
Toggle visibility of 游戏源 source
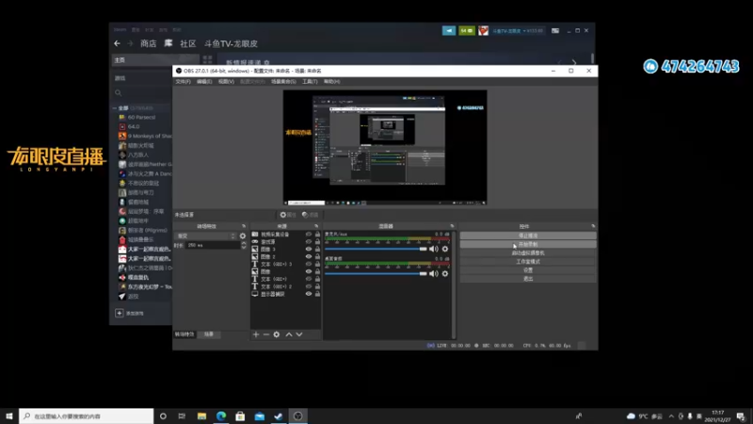pos(309,242)
